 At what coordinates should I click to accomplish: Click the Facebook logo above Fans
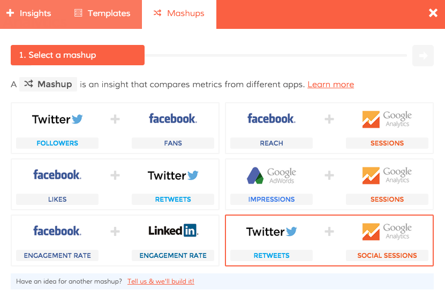(172, 119)
